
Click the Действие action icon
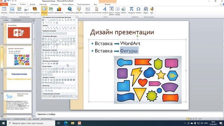tap(79, 10)
